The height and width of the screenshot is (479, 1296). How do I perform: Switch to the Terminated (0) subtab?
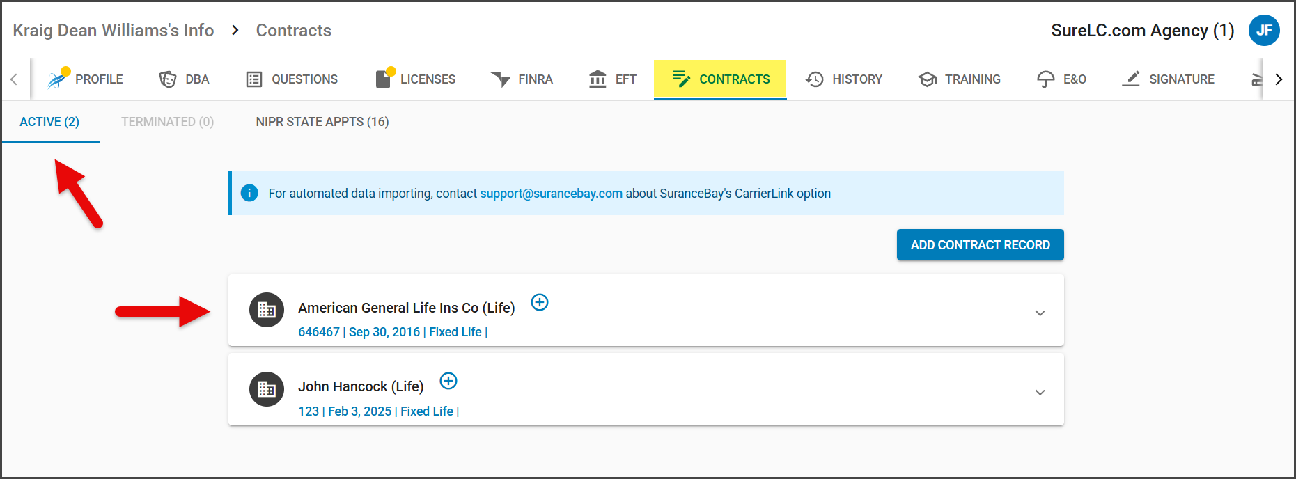pyautogui.click(x=167, y=122)
